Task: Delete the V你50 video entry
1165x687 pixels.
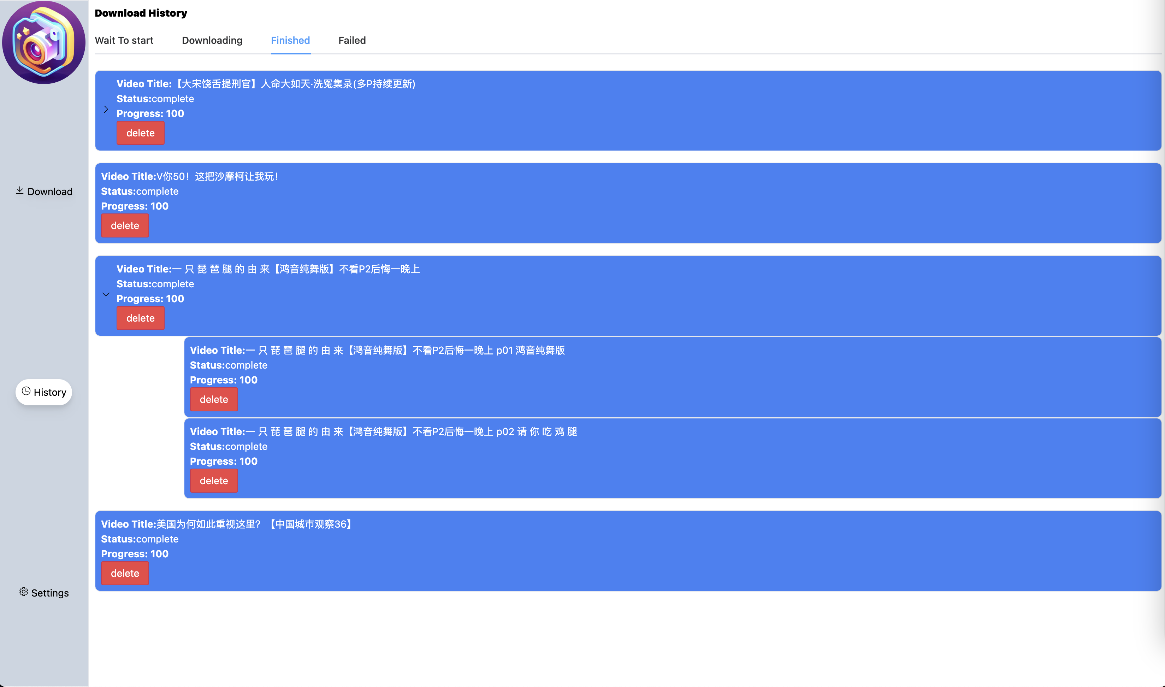Action: point(125,226)
